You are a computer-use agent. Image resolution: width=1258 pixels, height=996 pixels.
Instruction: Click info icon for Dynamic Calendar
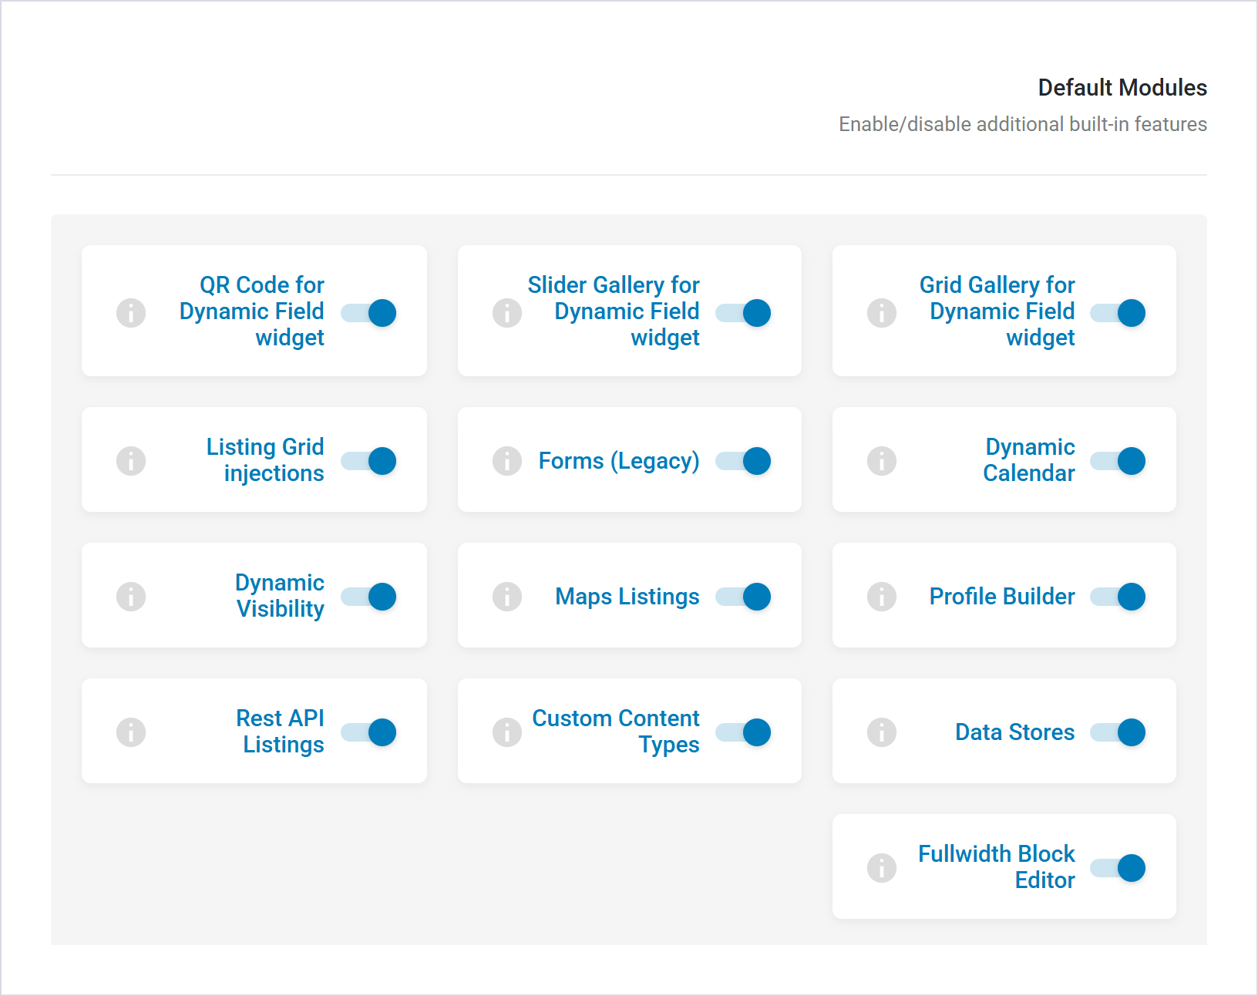tap(882, 461)
